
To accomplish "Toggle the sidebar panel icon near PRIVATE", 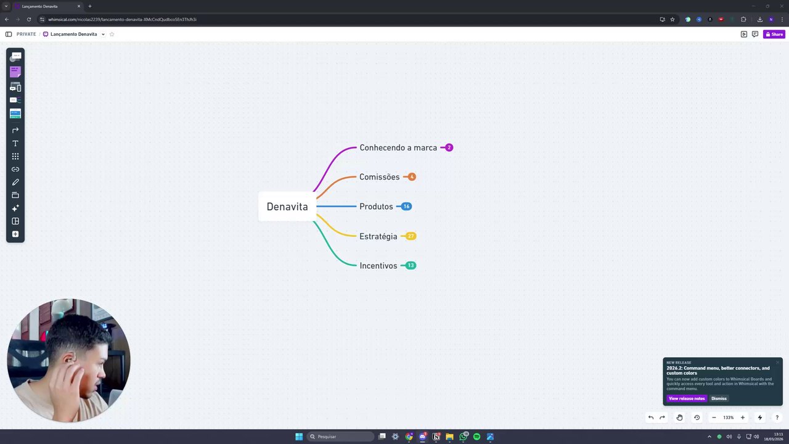I will pos(9,34).
